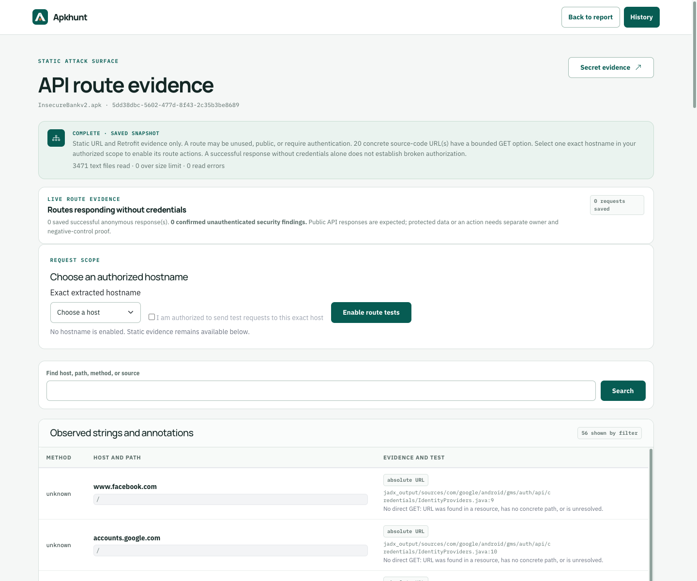Click the Back to report button
Screen dimensions: 697x581
click(591, 17)
